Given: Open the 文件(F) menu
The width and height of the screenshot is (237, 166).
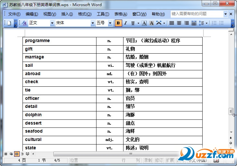Looking at the screenshot, I should 14,14.
